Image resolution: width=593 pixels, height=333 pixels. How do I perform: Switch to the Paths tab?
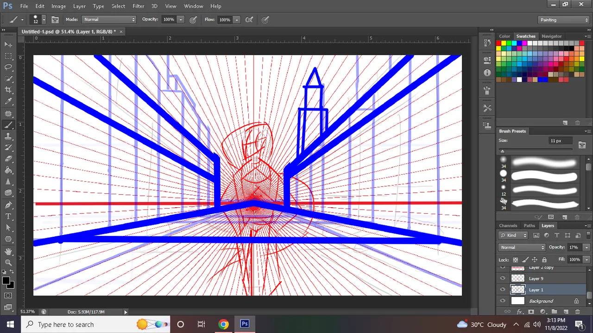point(529,226)
